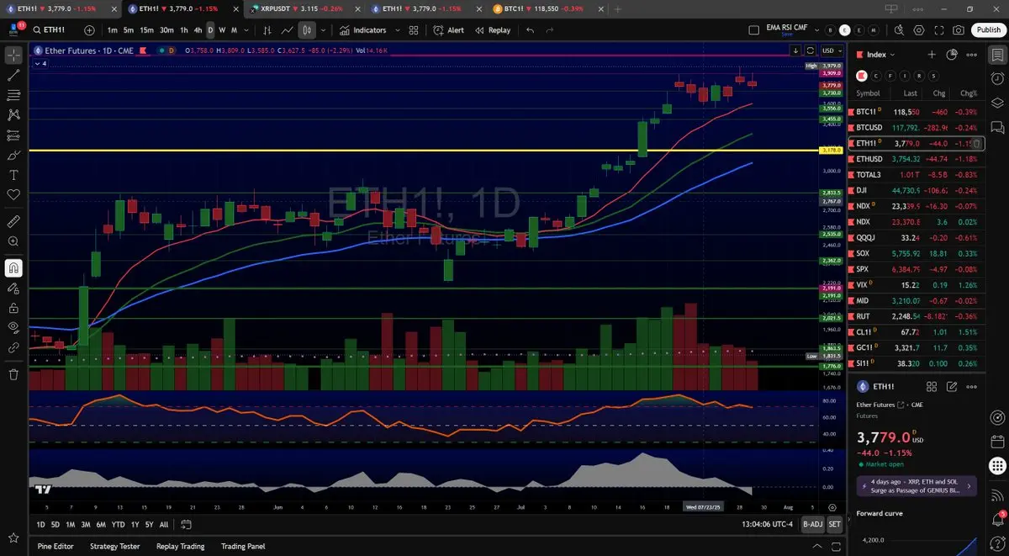Viewport: 1009px width, 556px height.
Task: Toggle magnet mode for drawings
Action: click(x=13, y=268)
